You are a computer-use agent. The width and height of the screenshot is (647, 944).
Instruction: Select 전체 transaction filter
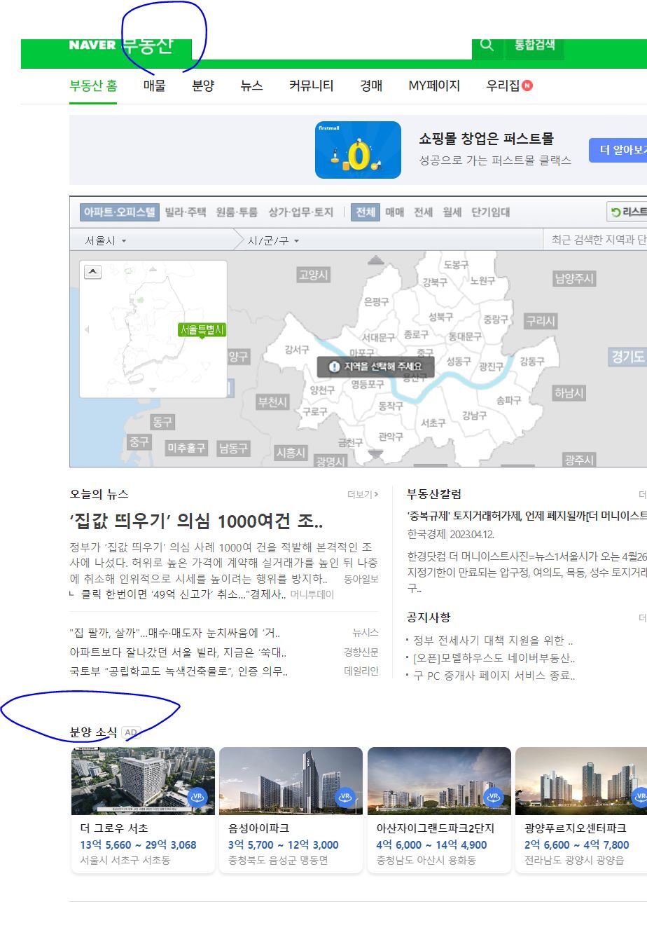click(366, 212)
